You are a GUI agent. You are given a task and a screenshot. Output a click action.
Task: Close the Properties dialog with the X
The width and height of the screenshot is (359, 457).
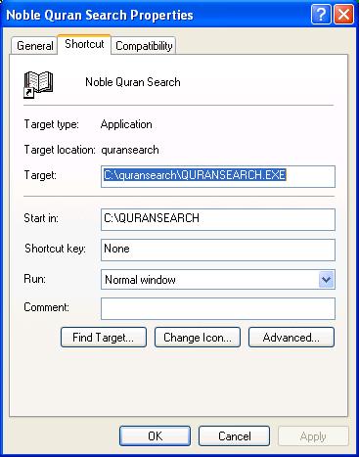click(343, 14)
